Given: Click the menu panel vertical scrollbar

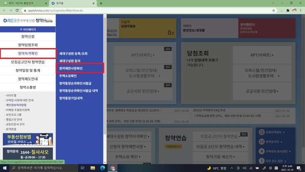Looking at the screenshot, I should click(105, 76).
